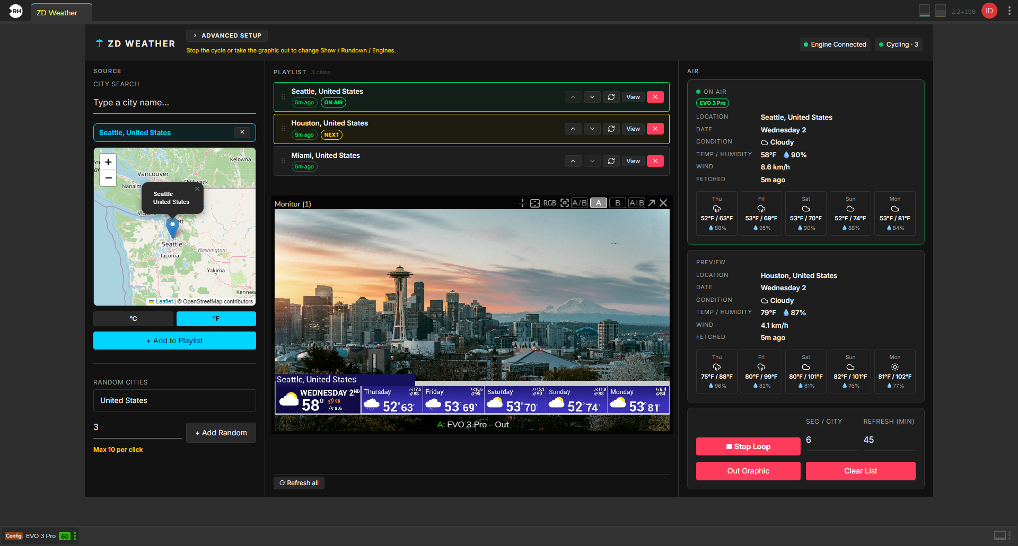Close the Monitor (1) panel
Image resolution: width=1018 pixels, height=546 pixels.
(663, 203)
